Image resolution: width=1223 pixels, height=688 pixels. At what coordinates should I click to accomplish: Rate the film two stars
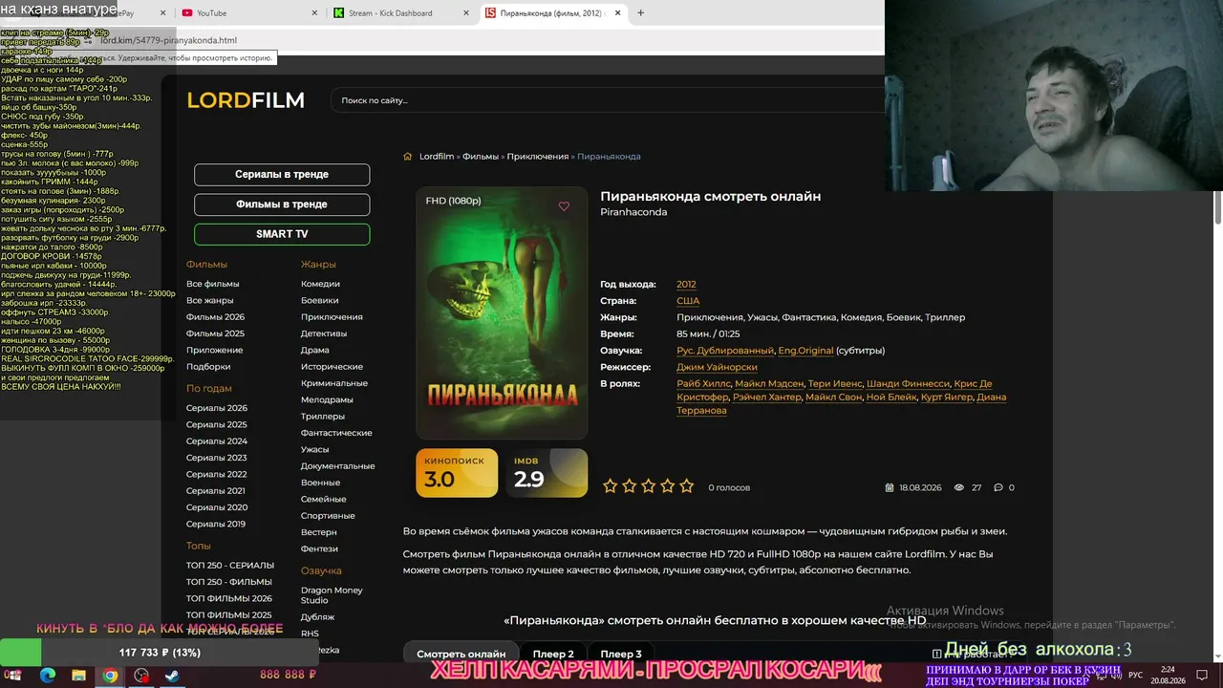[630, 486]
